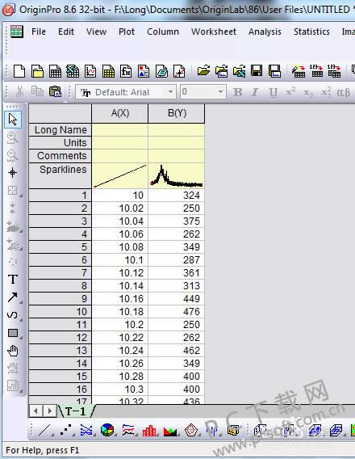
Task: Select the Text tool
Action: [x=13, y=279]
